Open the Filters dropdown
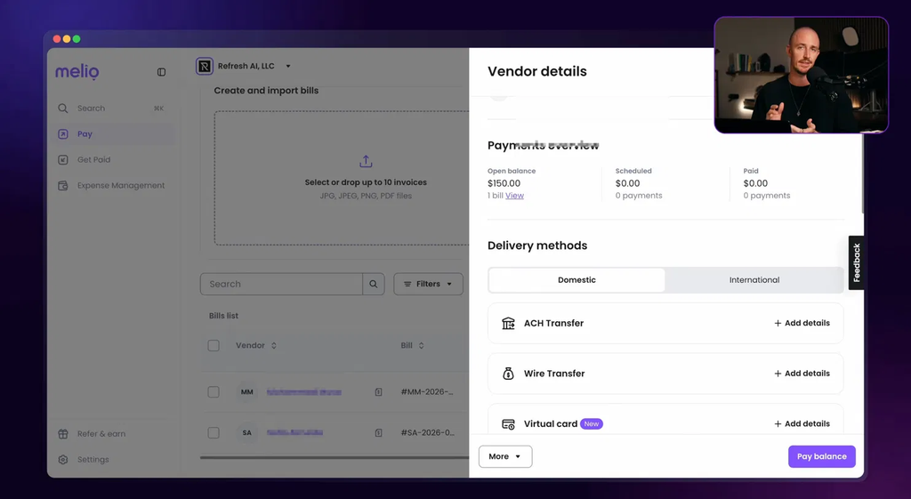Screen dimensions: 911x499 tap(428, 284)
